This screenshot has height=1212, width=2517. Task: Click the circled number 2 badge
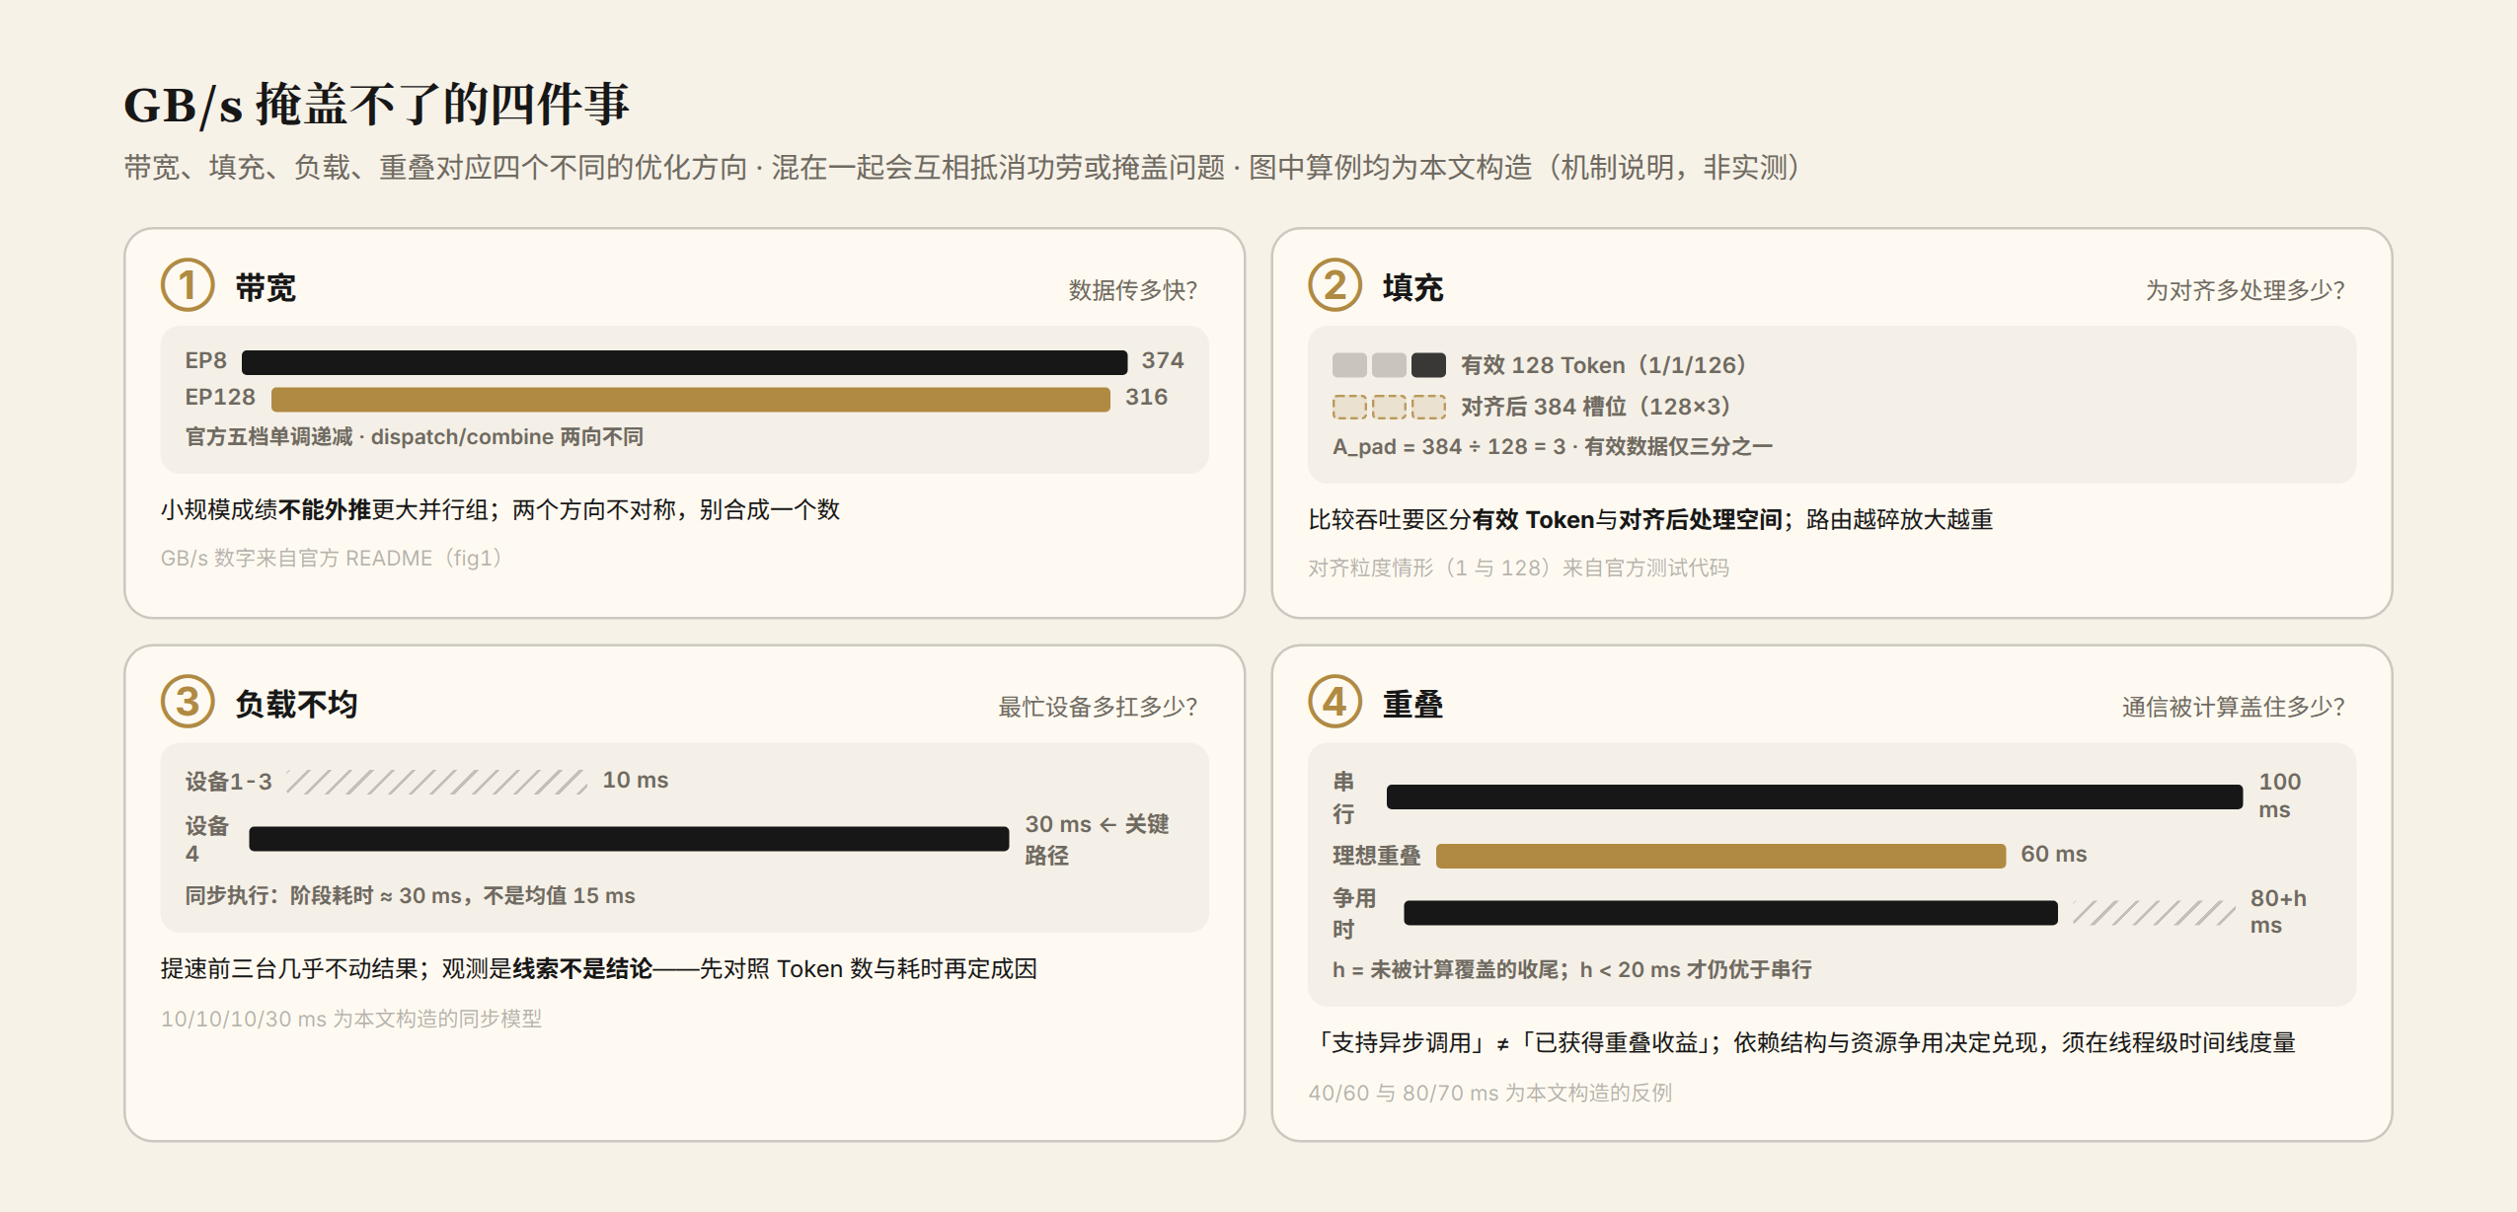[1335, 285]
